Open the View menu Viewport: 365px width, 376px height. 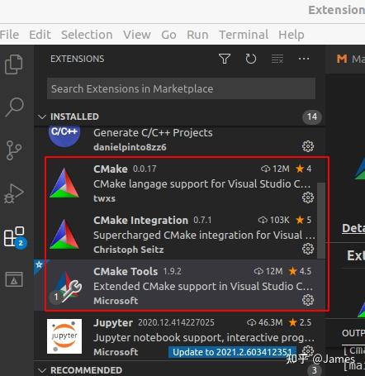coord(137,35)
